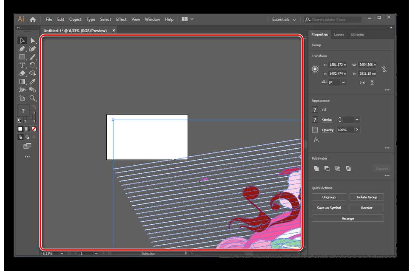This screenshot has width=410, height=271.
Task: Choose a transform reference point
Action: click(315, 69)
